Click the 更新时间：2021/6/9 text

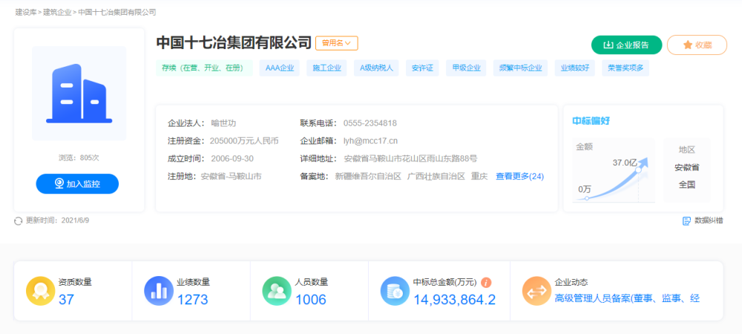click(x=57, y=220)
